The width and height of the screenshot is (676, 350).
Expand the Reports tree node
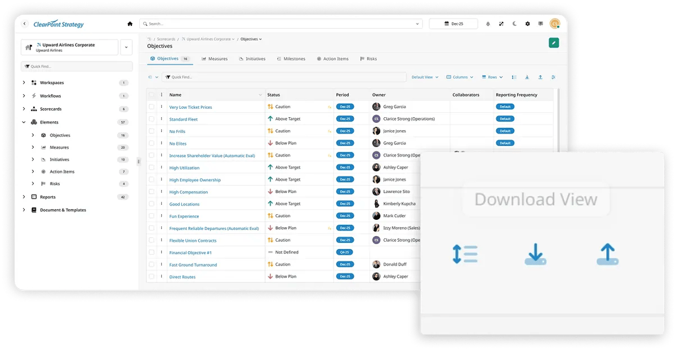coord(24,197)
